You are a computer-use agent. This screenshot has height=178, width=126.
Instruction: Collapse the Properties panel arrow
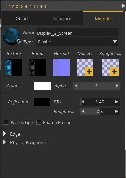[123, 6]
